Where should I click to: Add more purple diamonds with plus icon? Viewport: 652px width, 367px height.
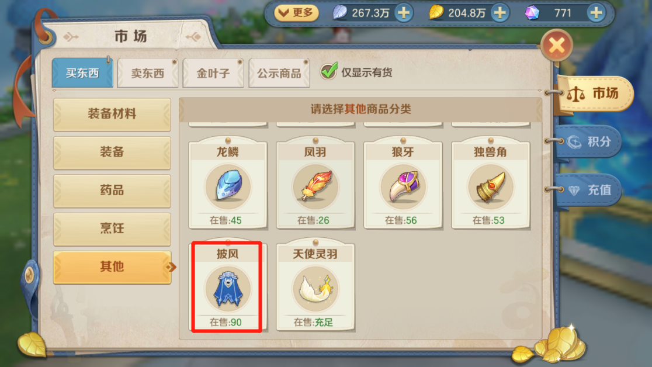(596, 13)
